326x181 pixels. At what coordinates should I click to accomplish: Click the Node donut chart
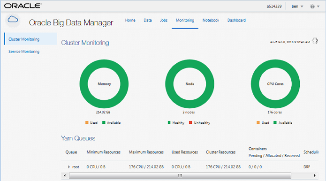click(190, 84)
